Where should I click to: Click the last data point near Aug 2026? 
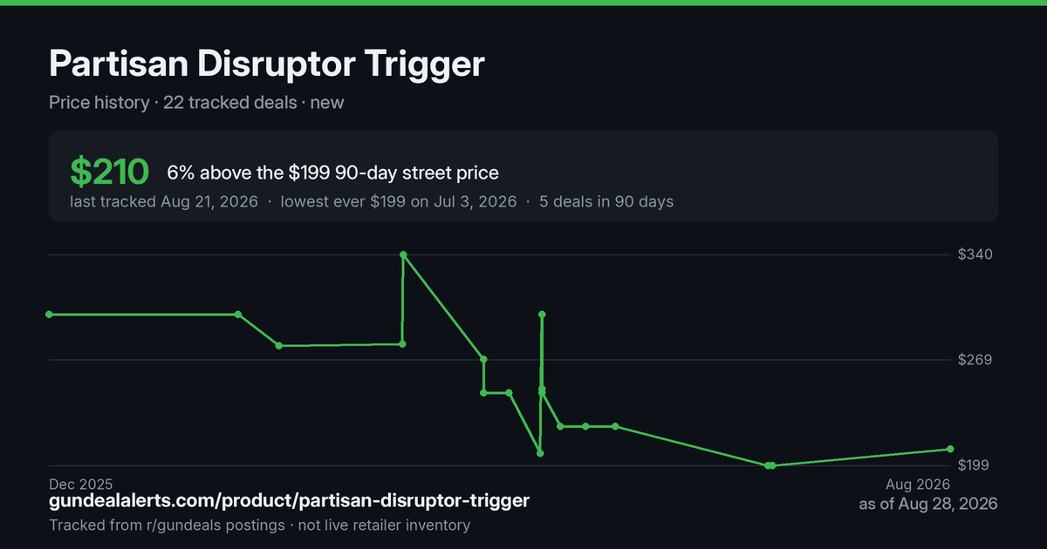(x=950, y=449)
